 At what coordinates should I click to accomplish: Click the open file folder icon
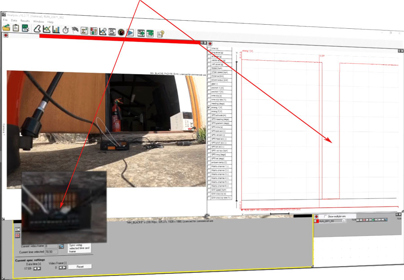click(x=6, y=28)
